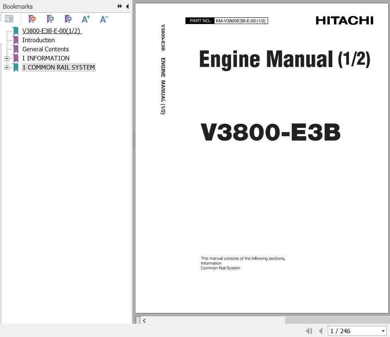Expand the I INFORMATION tree node
Image resolution: width=390 pixels, height=337 pixels.
(x=7, y=58)
